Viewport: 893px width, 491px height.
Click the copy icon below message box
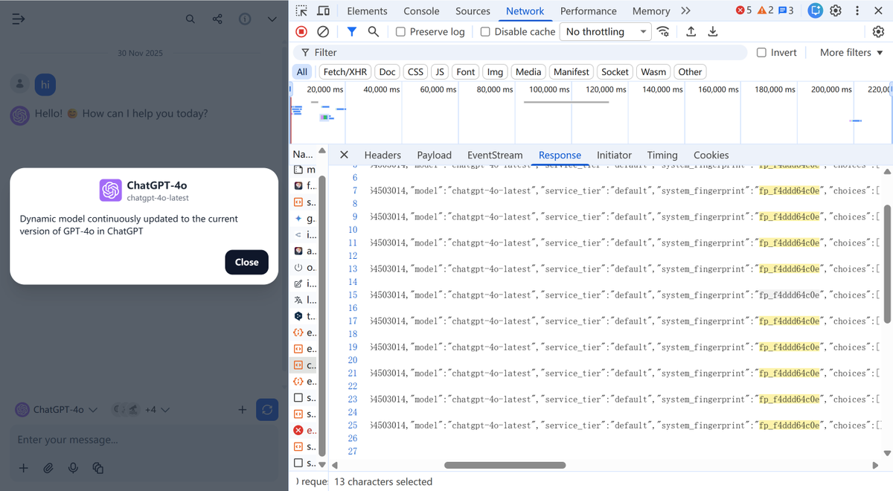point(97,468)
